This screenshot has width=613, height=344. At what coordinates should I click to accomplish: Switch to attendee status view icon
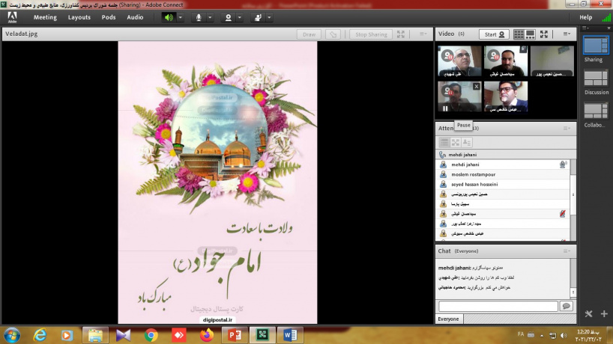(x=467, y=142)
